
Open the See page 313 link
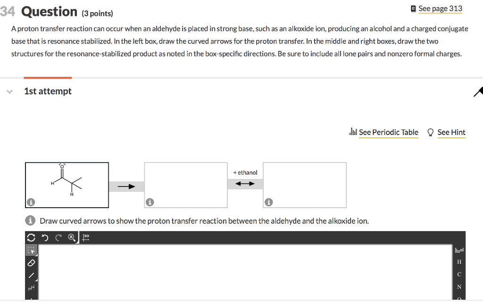pos(440,8)
